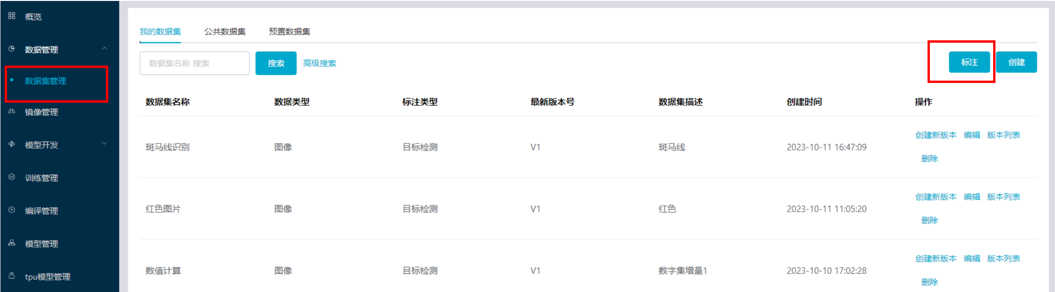Switch to the 公共数据集 tab
The width and height of the screenshot is (1055, 292).
pyautogui.click(x=224, y=31)
